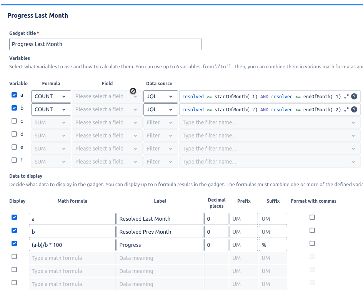
Task: Edit the 'Progress' label field
Action: pos(160,245)
